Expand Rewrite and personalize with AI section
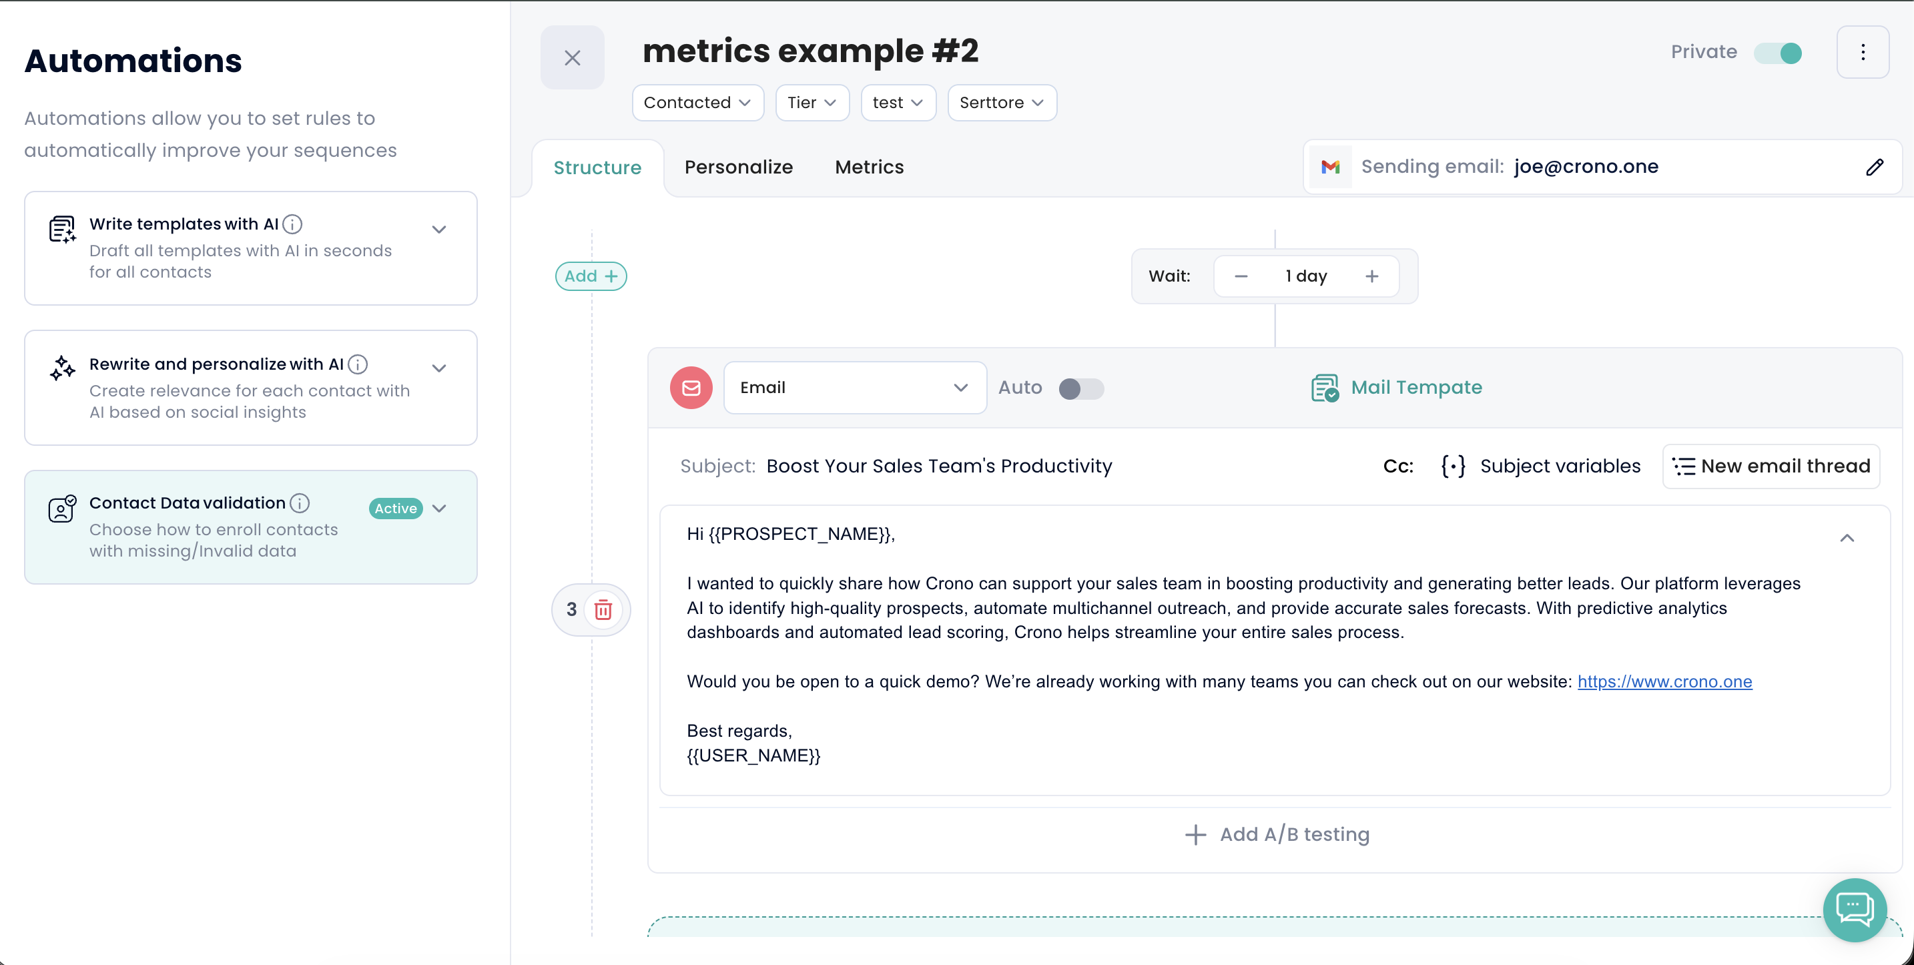Viewport: 1914px width, 965px height. (439, 368)
